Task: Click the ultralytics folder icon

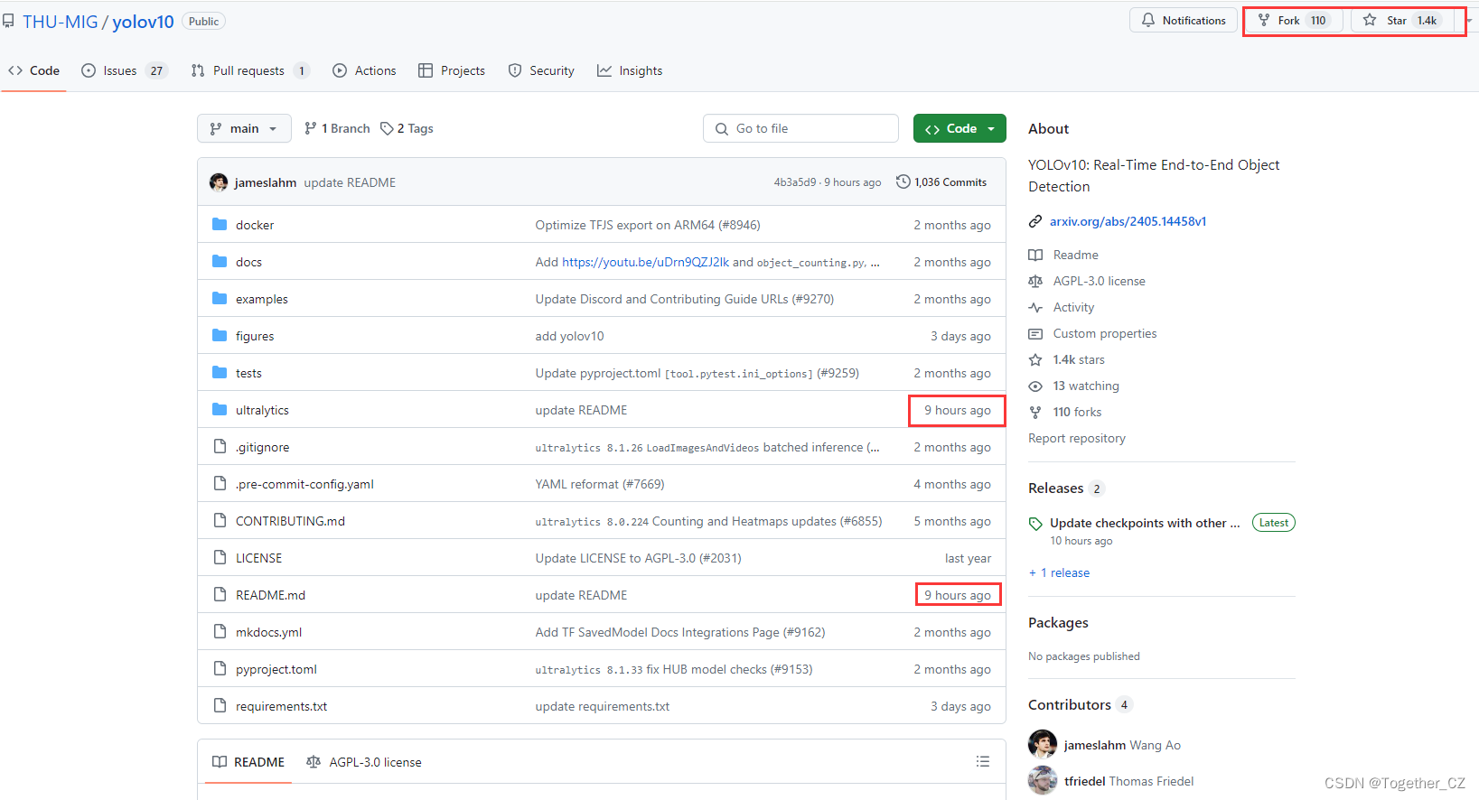Action: pyautogui.click(x=220, y=409)
